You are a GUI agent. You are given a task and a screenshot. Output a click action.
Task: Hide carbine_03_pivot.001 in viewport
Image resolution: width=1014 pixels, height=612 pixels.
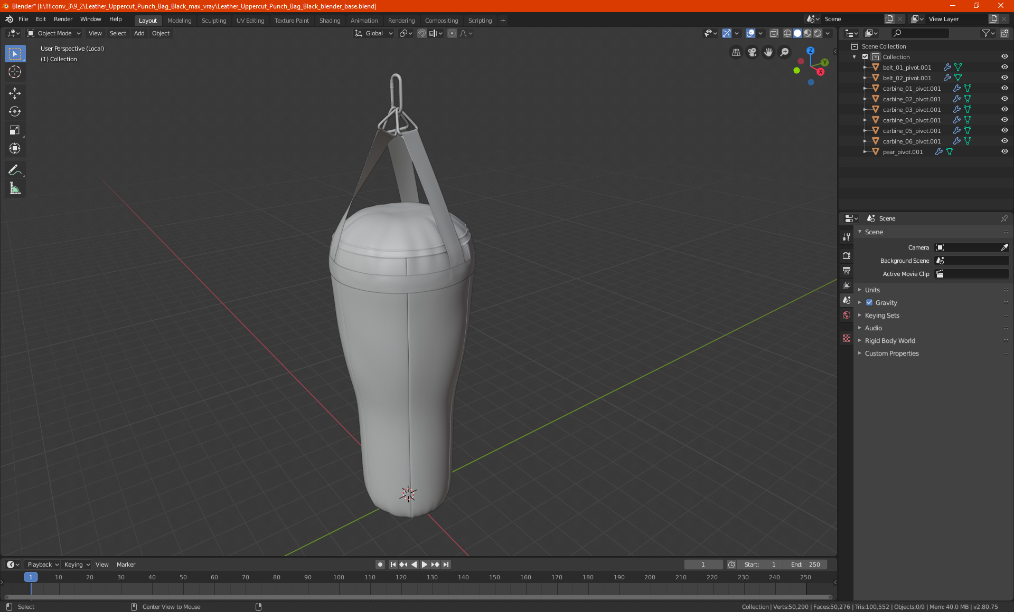coord(1004,110)
